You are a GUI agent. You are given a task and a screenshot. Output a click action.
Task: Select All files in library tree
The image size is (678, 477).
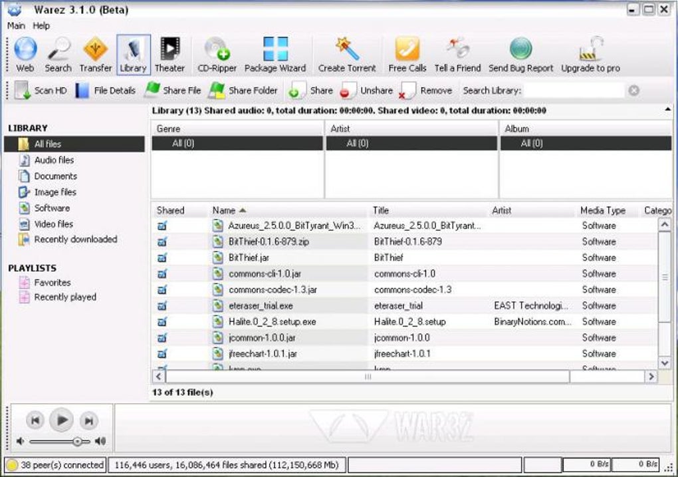(x=74, y=144)
